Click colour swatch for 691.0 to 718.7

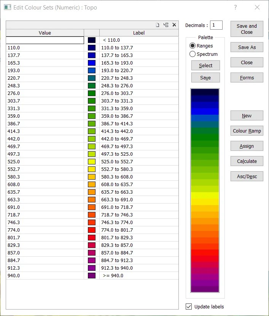[92, 207]
